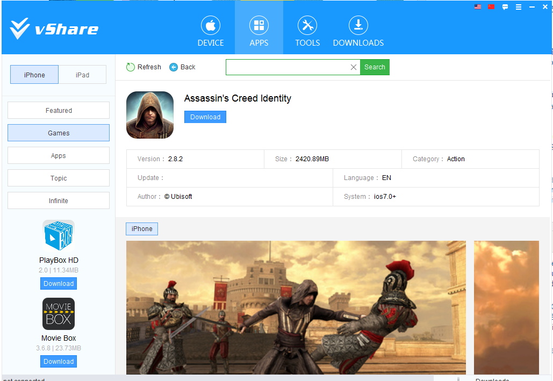553x381 pixels.
Task: Select the iPhone device toggle
Action: click(34, 75)
